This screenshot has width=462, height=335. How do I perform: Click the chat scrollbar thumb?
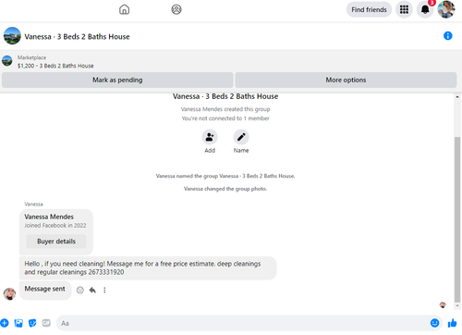point(457,219)
